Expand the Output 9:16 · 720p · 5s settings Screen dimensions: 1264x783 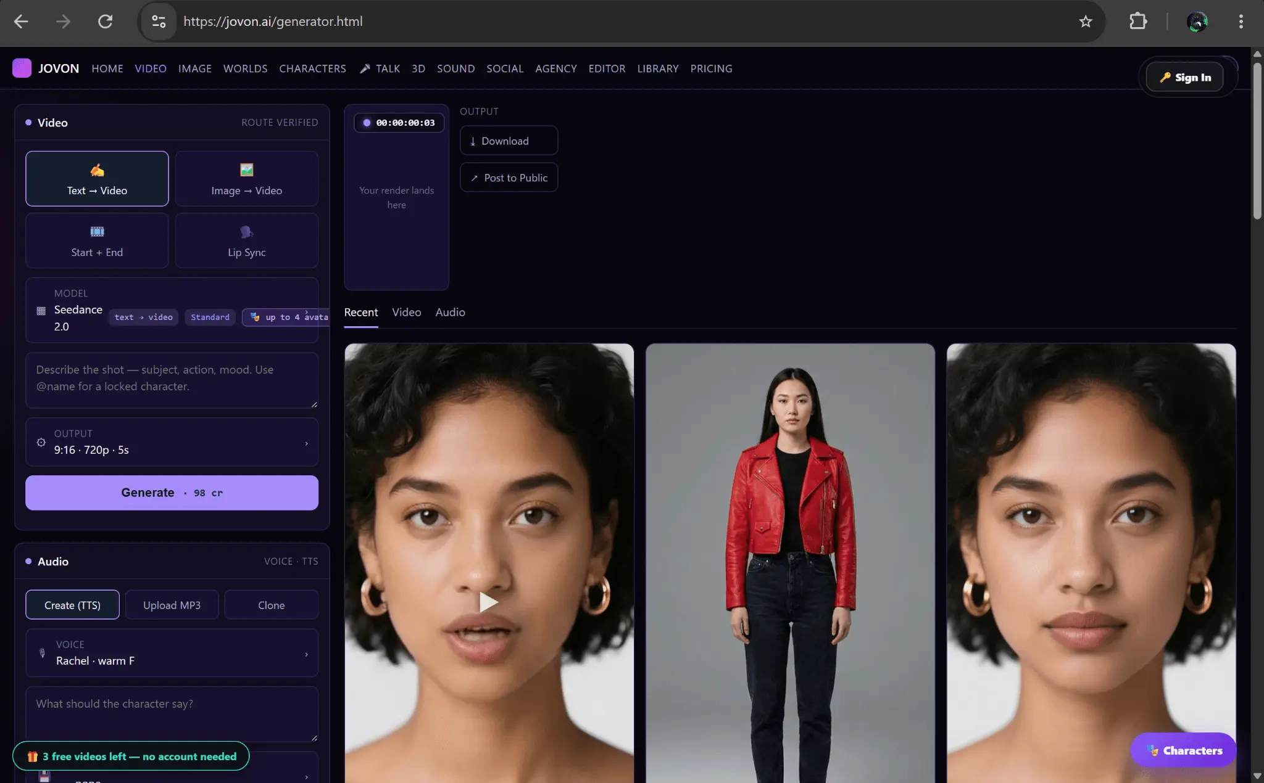pyautogui.click(x=172, y=442)
